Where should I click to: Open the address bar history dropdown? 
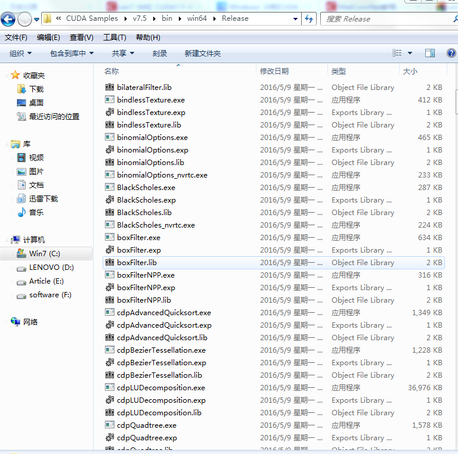tap(295, 19)
